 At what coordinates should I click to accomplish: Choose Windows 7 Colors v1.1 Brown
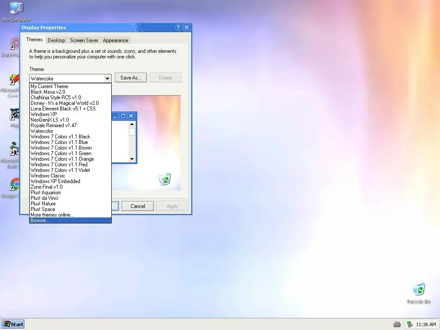tap(70, 148)
